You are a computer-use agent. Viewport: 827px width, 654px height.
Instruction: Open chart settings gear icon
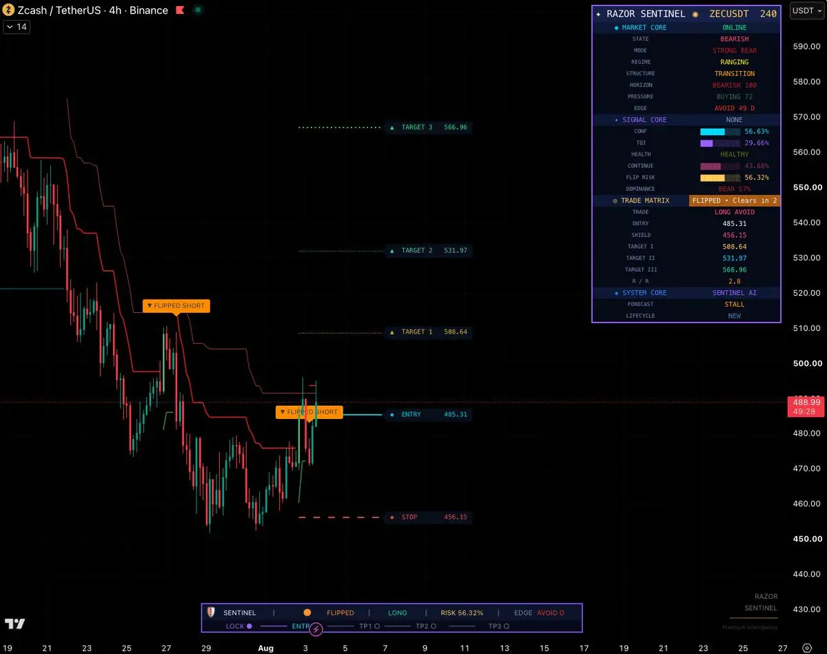[807, 648]
